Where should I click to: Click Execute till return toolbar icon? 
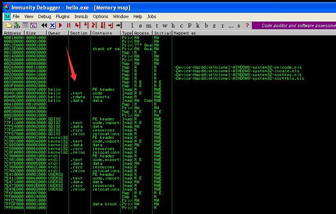pyautogui.click(x=111, y=25)
